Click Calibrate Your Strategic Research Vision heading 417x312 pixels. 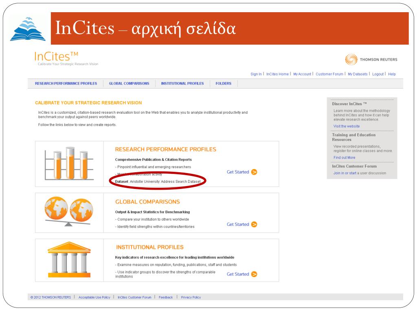coord(88,103)
